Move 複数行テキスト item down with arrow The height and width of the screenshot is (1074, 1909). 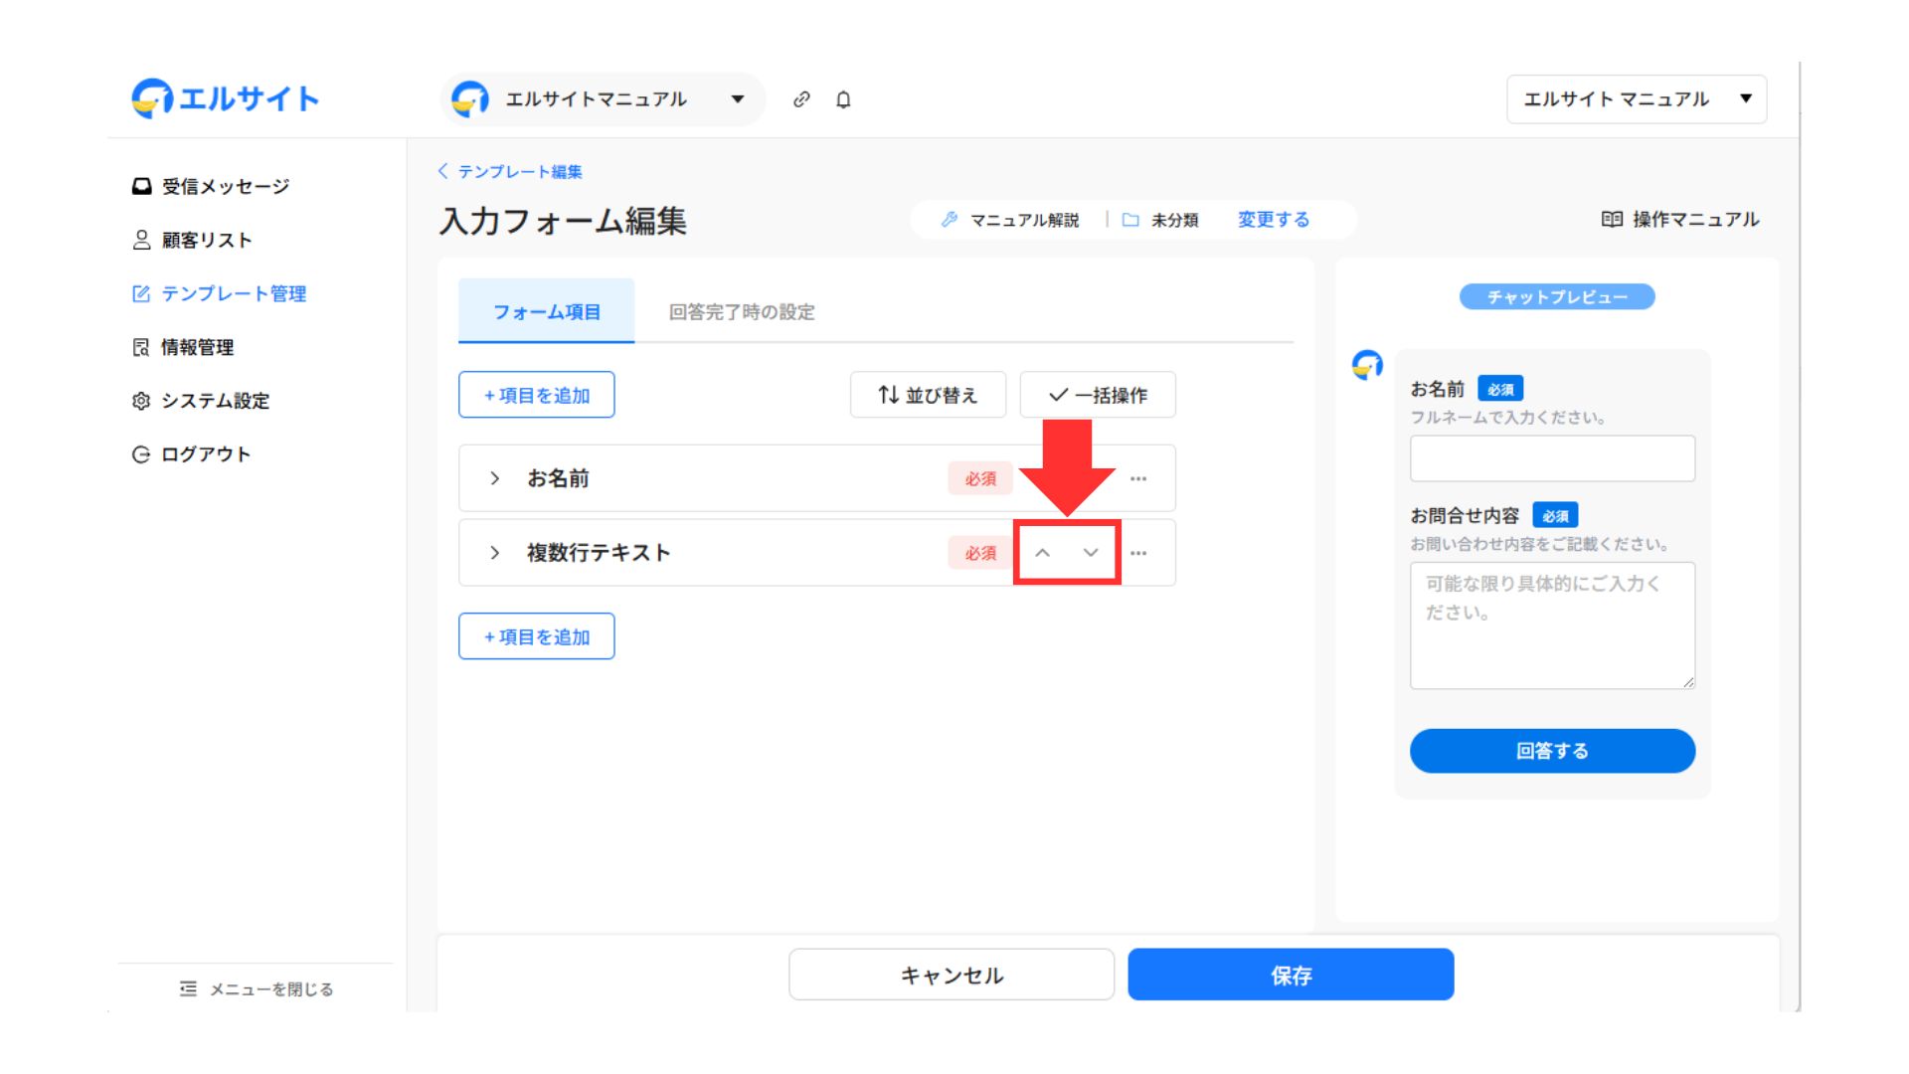tap(1091, 553)
